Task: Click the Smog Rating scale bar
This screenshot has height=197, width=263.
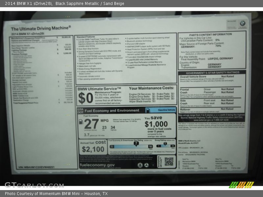Action: click(165, 146)
